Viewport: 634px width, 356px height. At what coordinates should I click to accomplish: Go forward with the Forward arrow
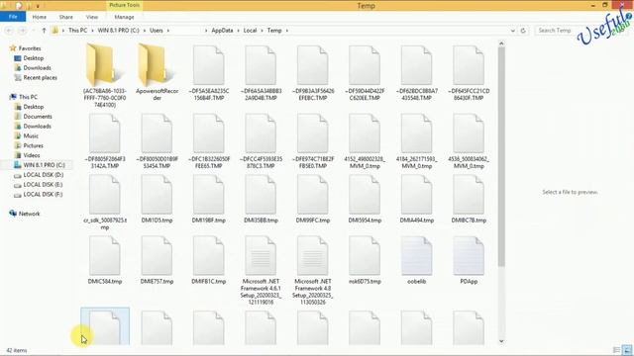pos(23,31)
